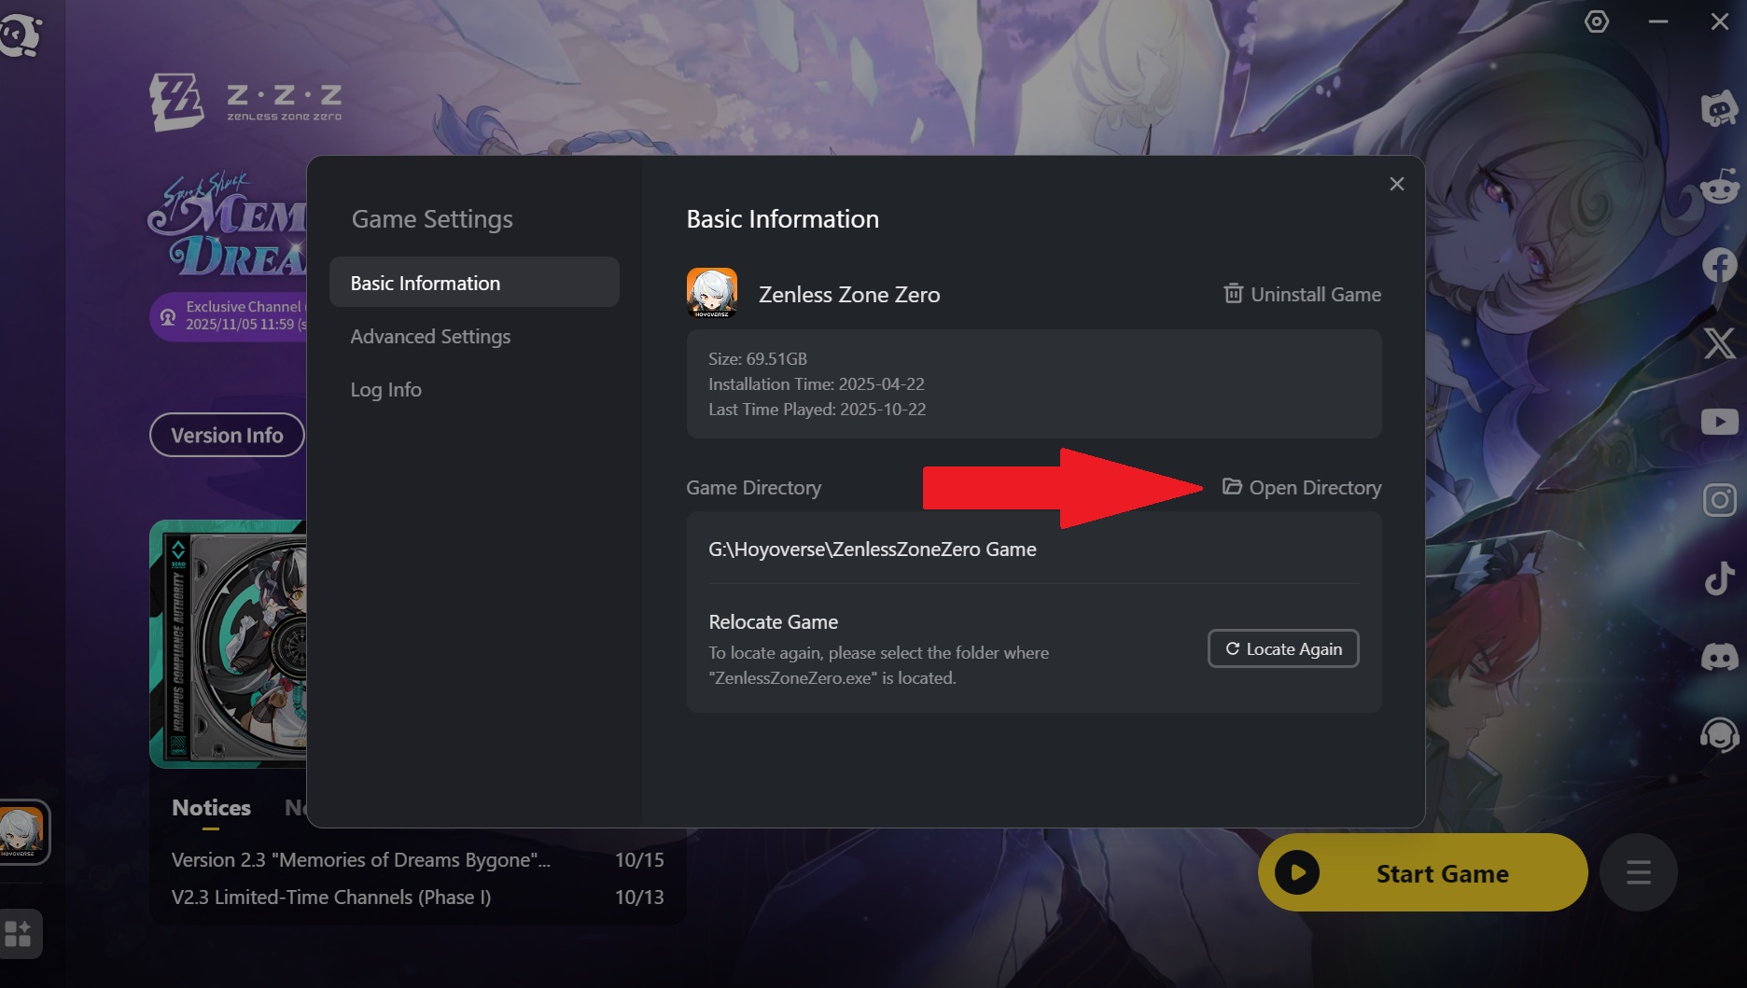This screenshot has width=1747, height=988.
Task: Select Zenless Zone Zero game icon in sidebar
Action: click(21, 831)
